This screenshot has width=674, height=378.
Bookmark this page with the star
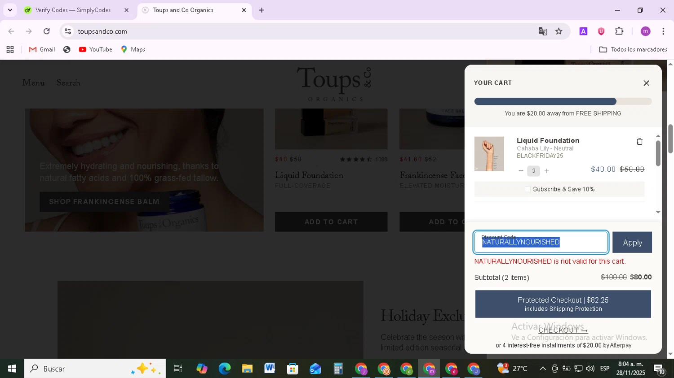[x=559, y=31]
